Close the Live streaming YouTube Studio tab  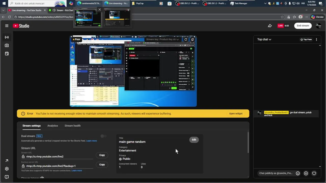pyautogui.click(x=45, y=10)
